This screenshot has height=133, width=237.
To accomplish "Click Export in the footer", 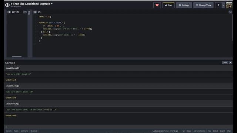I will 223,131.
